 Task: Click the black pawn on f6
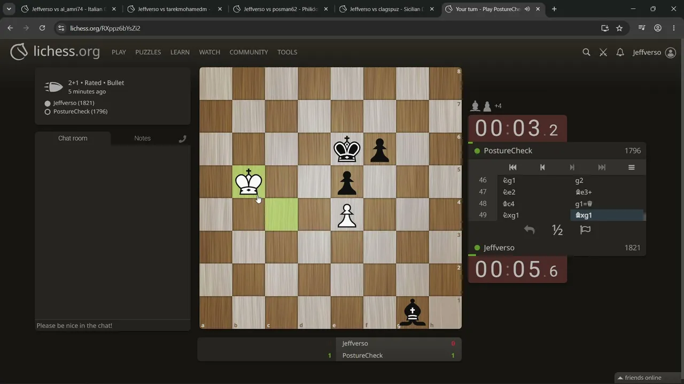point(379,149)
